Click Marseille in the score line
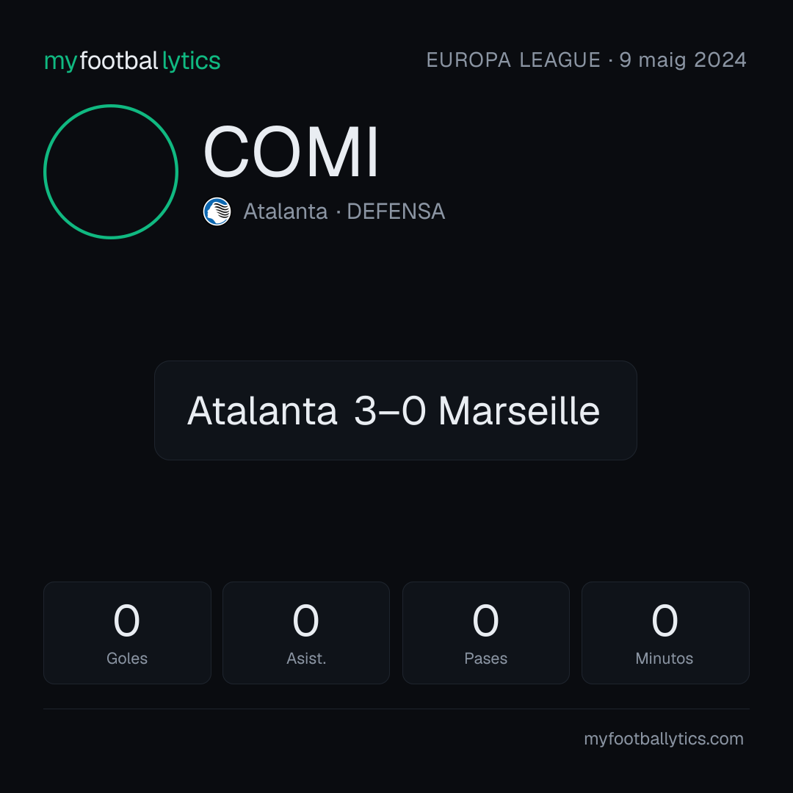This screenshot has width=793, height=793. [519, 410]
